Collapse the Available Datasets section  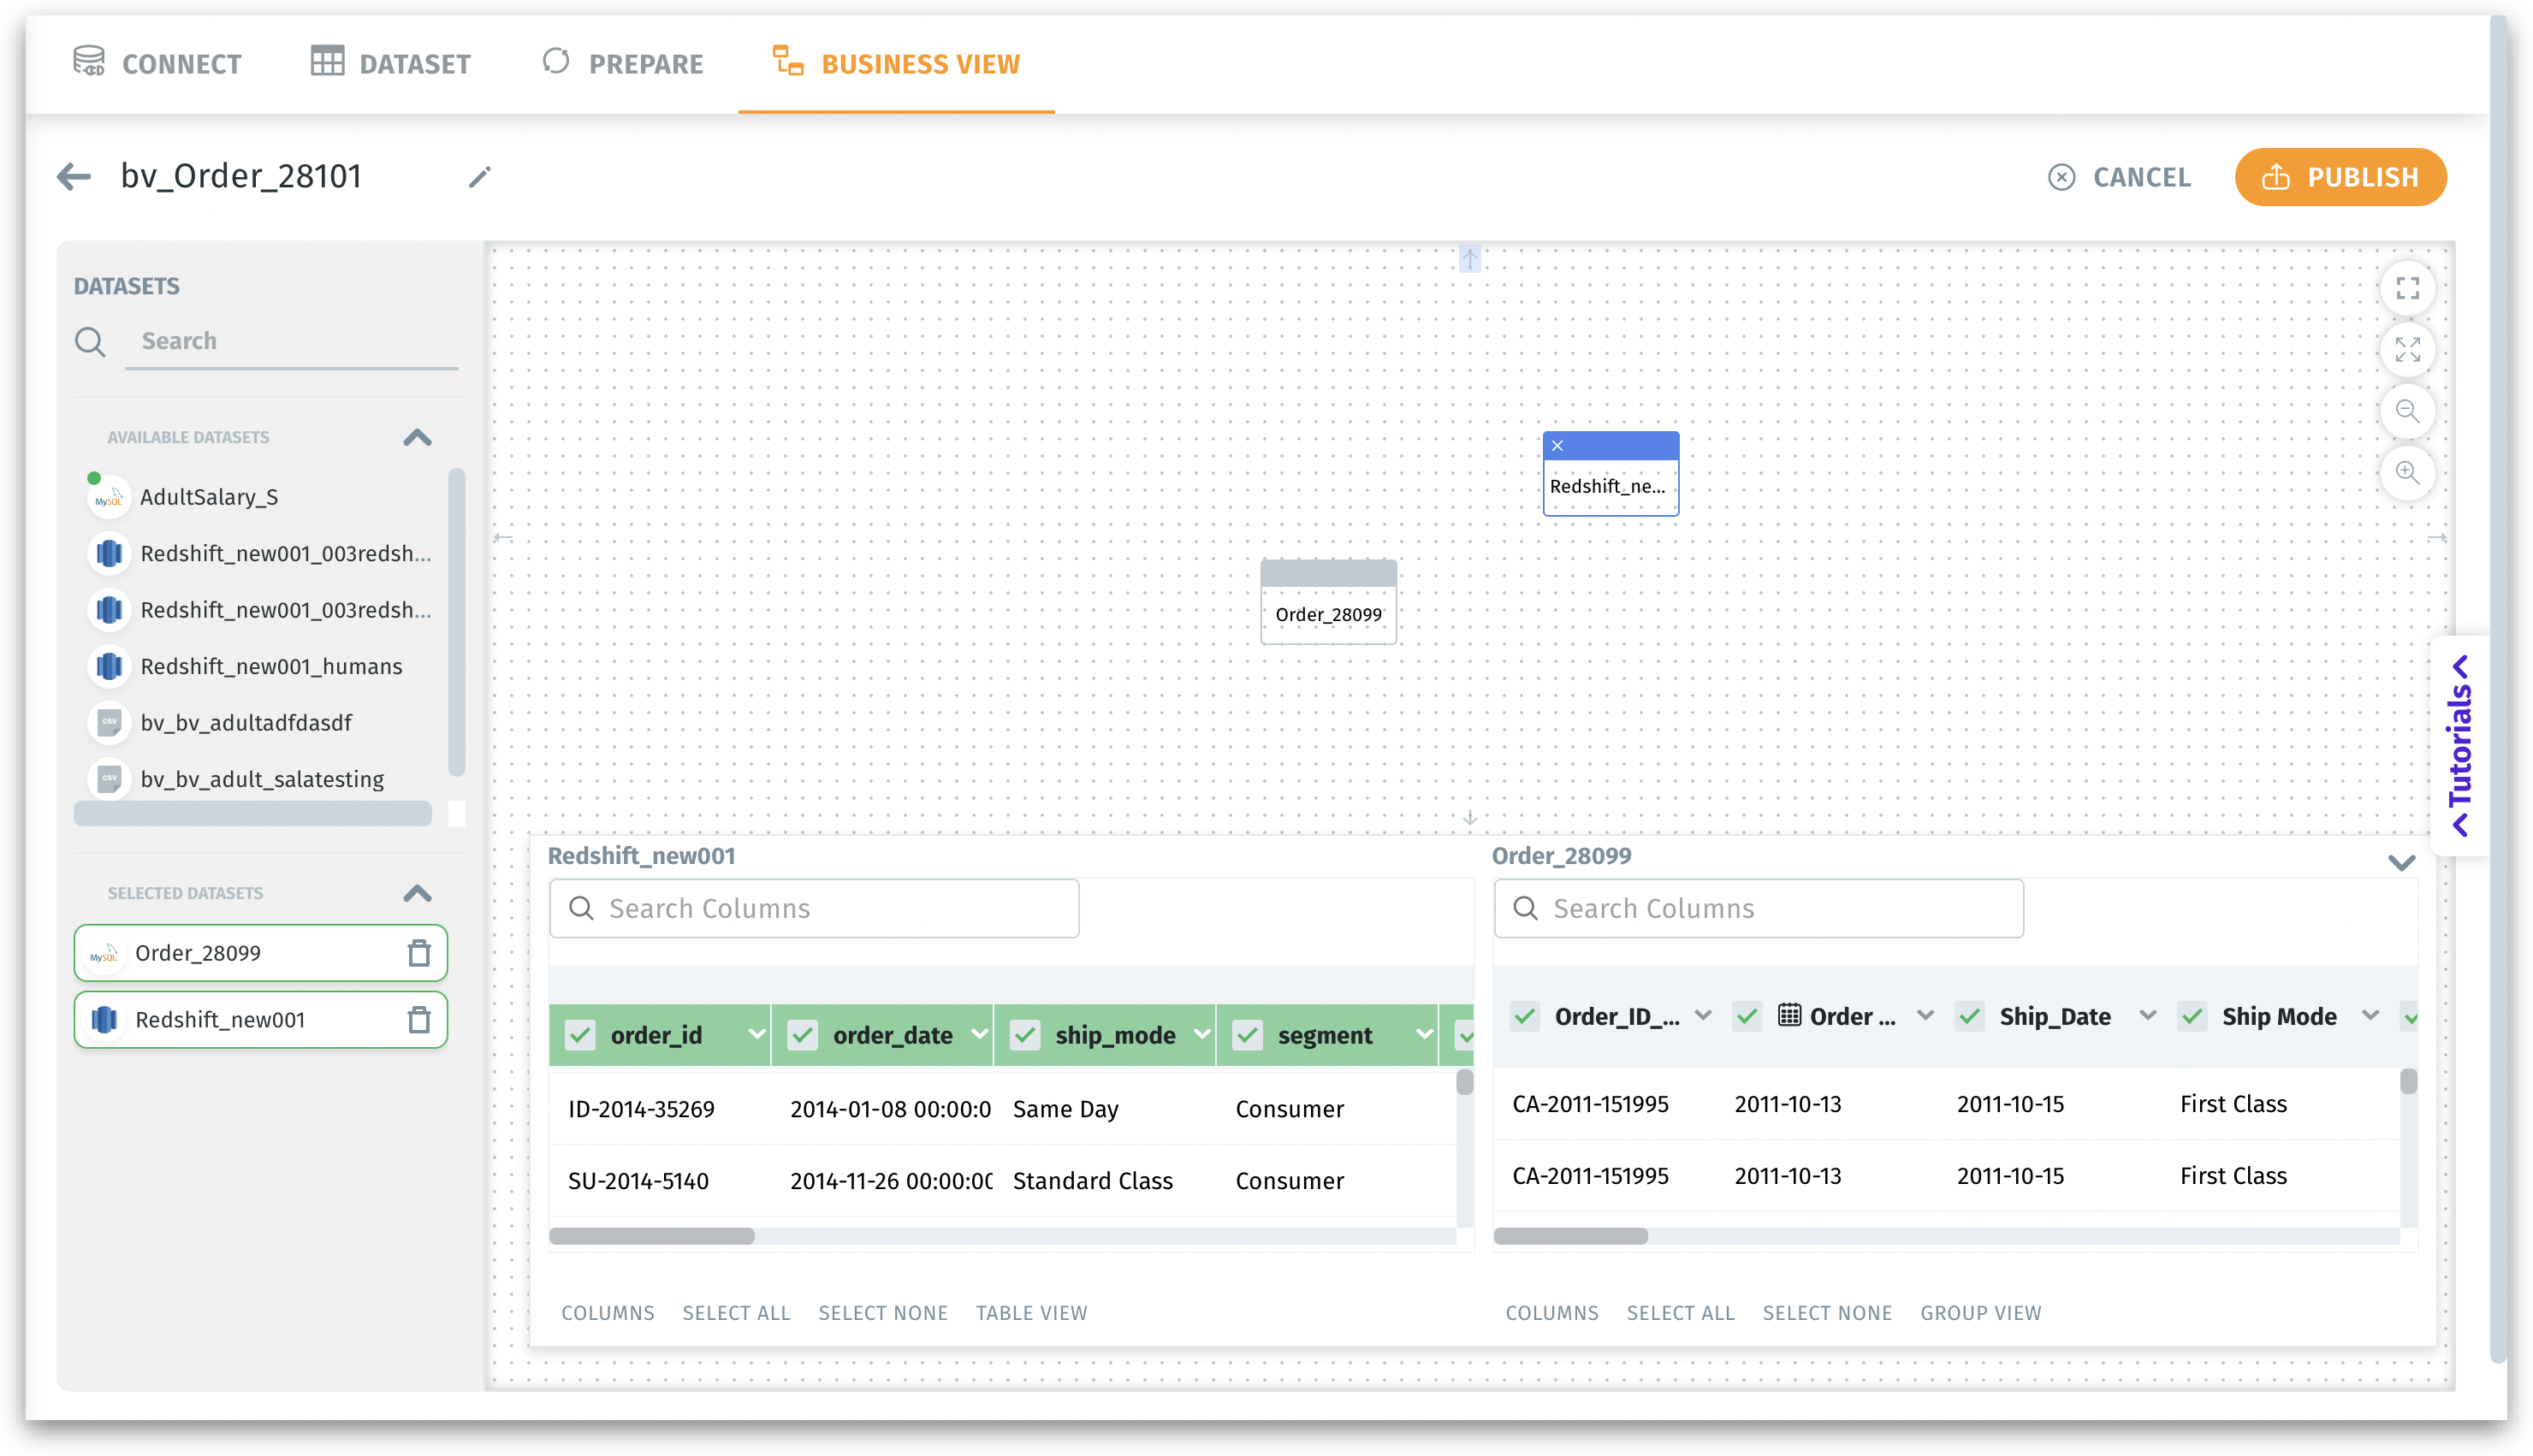point(417,437)
